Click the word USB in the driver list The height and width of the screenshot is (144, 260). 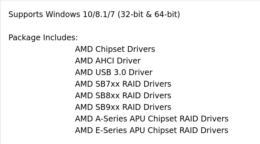[103, 72]
